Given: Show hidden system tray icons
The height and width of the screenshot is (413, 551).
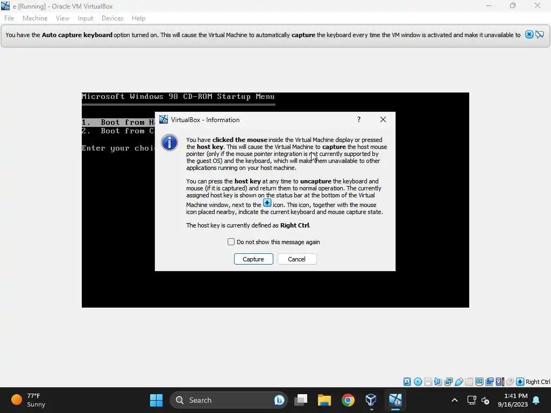Looking at the screenshot, I should [454, 400].
